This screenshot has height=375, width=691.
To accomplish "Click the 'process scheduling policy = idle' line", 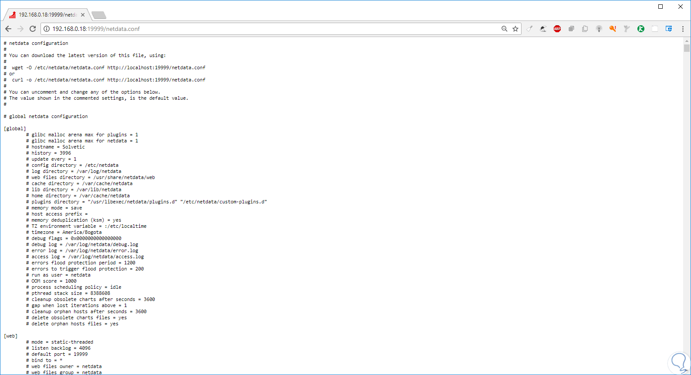I will [74, 287].
